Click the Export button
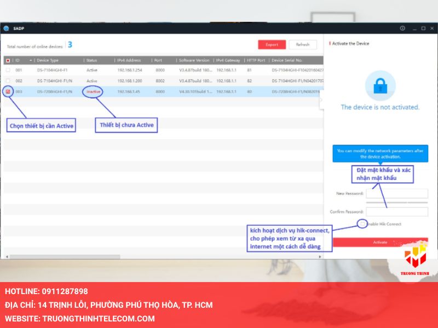Screen dimensions: 438x328 point(272,45)
